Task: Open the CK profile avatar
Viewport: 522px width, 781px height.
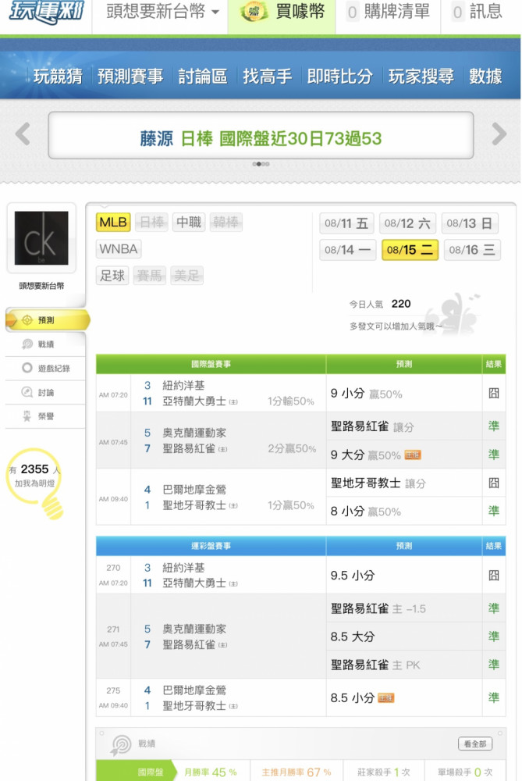Action: point(41,238)
